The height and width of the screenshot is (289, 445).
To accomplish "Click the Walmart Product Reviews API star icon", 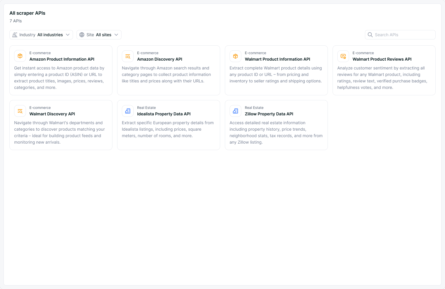I will [343, 56].
